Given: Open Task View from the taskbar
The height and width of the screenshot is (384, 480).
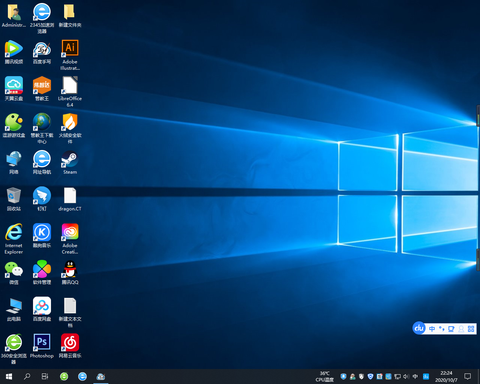Looking at the screenshot, I should point(45,376).
